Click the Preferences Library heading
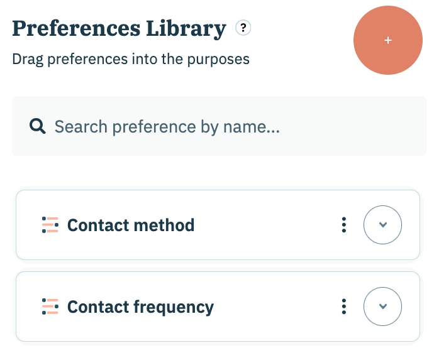Screen dimensions: 434x358 pyautogui.click(x=119, y=28)
